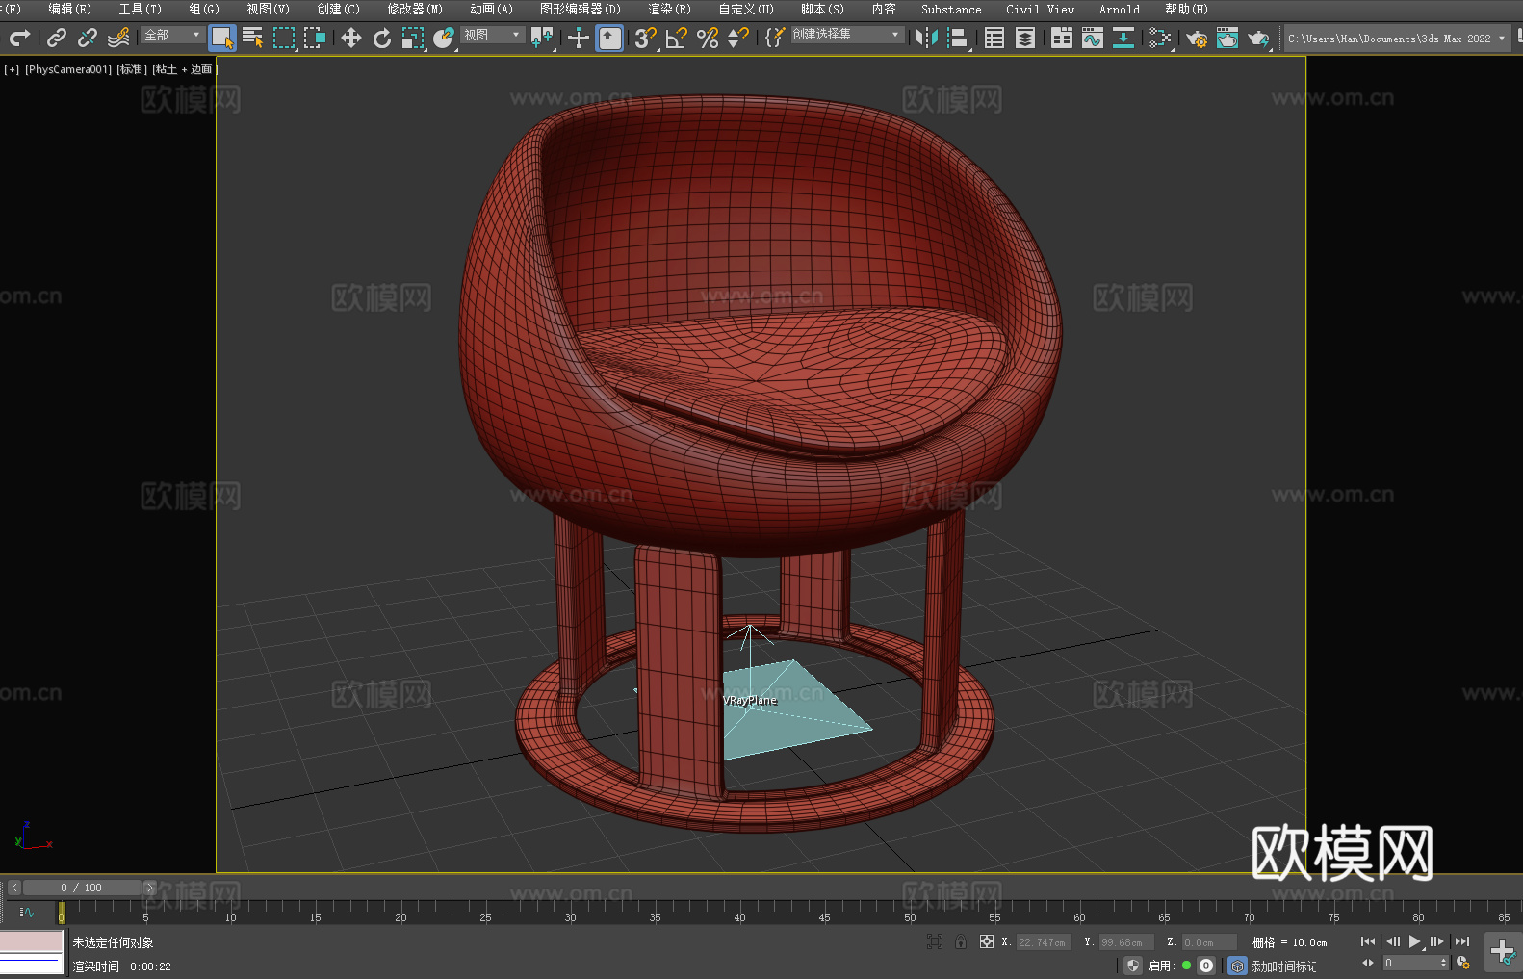
Task: Select the Link objects tool
Action: tap(57, 38)
